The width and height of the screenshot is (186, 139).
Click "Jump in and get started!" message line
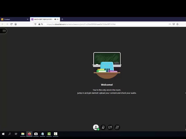pyautogui.click(x=107, y=93)
